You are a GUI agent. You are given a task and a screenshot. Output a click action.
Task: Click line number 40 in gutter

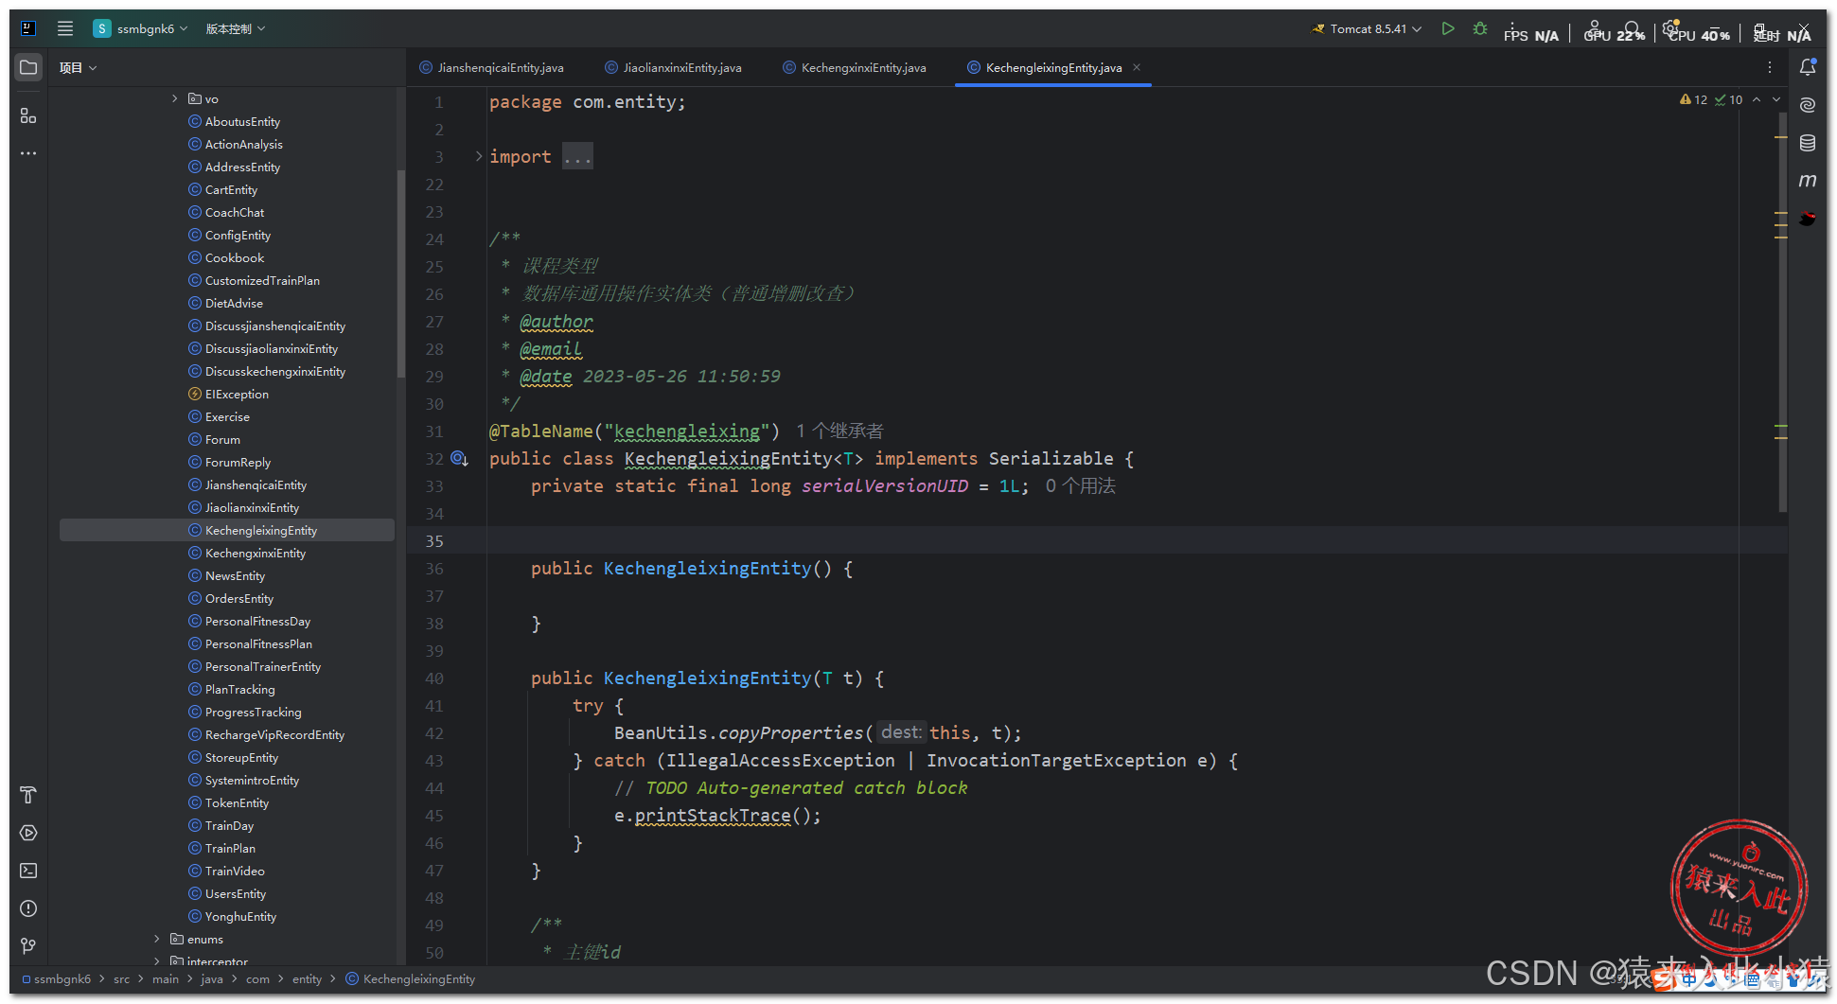pos(434,678)
